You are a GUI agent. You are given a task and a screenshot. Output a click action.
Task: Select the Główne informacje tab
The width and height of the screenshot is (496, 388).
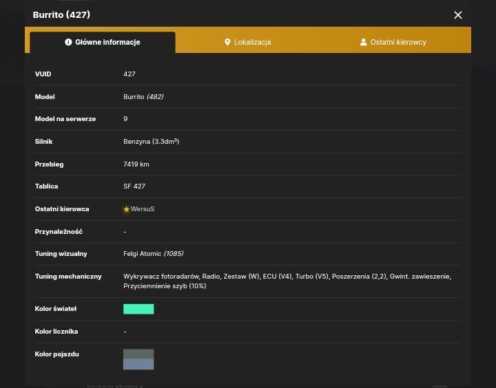click(103, 42)
